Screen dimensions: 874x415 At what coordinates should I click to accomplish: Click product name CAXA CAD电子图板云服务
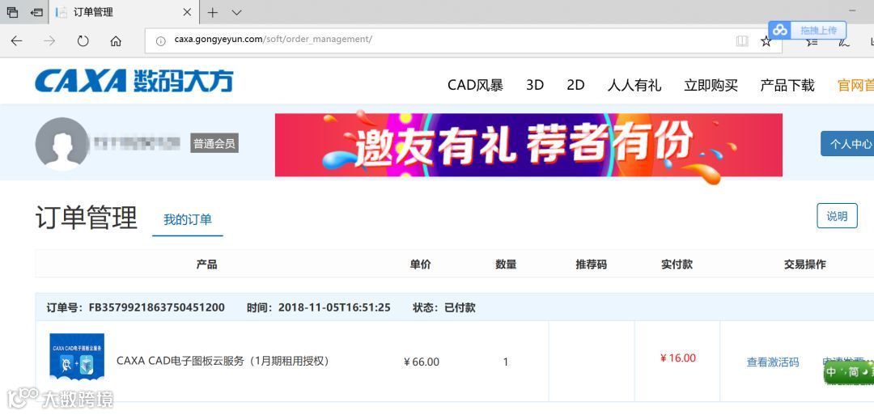click(x=223, y=361)
